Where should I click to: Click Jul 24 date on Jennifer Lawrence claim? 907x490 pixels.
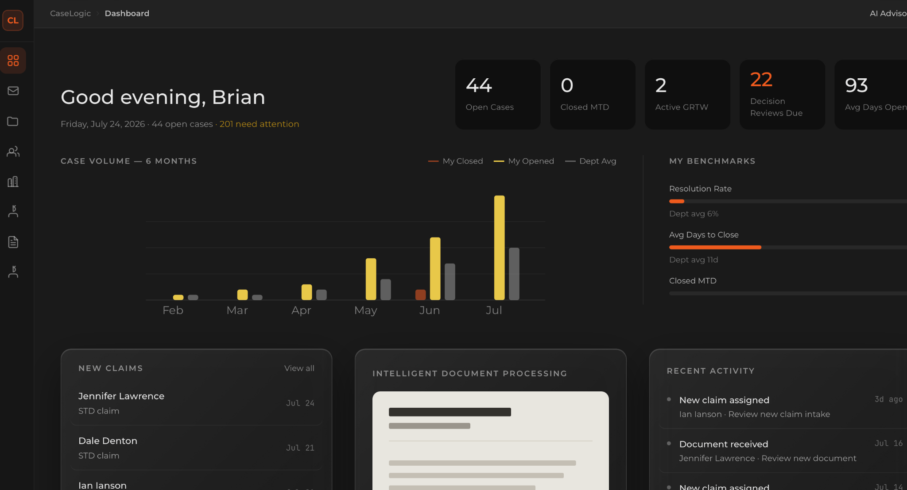point(300,403)
